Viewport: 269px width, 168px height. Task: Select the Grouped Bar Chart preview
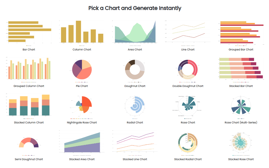pyautogui.click(x=241, y=32)
